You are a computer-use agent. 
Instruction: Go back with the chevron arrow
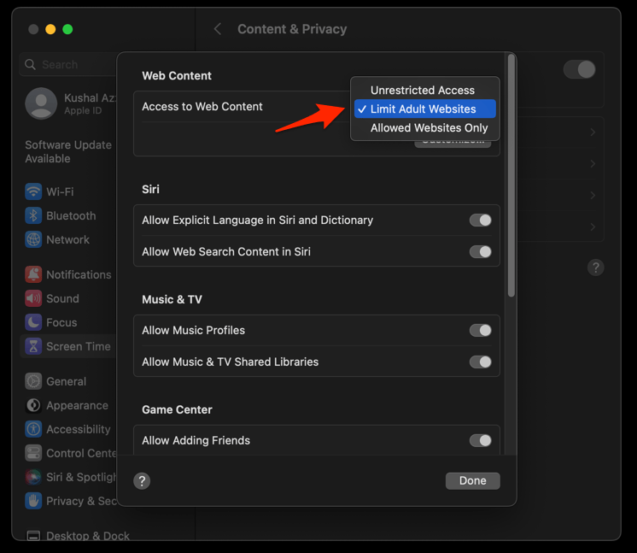[x=218, y=29]
